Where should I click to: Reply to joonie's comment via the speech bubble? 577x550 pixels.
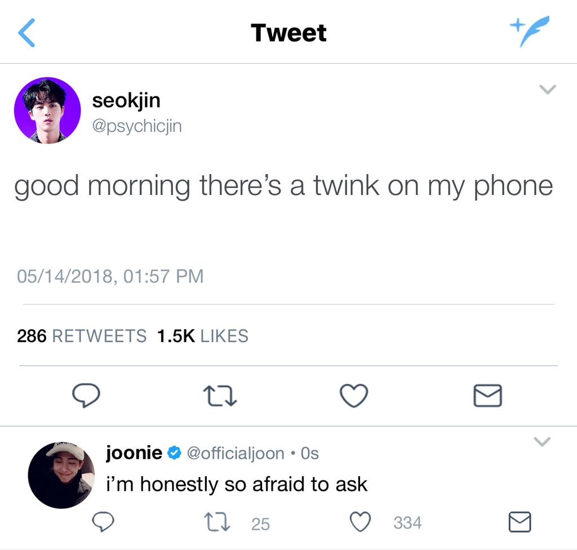(x=103, y=522)
